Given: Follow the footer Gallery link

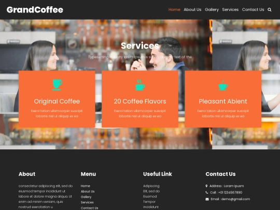Looking at the screenshot, I should point(86,197).
